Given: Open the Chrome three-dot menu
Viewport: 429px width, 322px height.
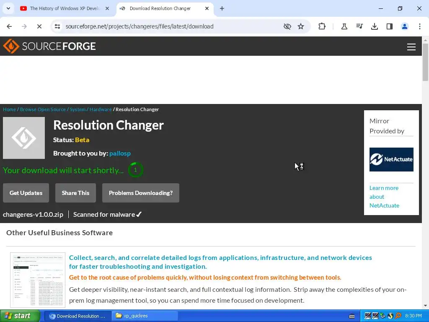Looking at the screenshot, I should click(419, 26).
